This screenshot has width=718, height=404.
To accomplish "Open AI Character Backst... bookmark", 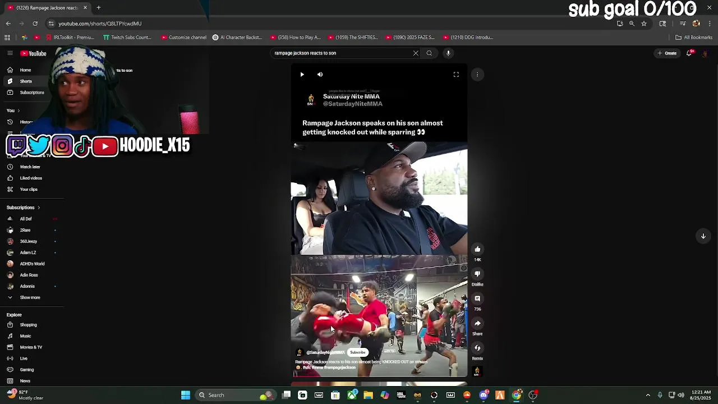I will pos(237,38).
